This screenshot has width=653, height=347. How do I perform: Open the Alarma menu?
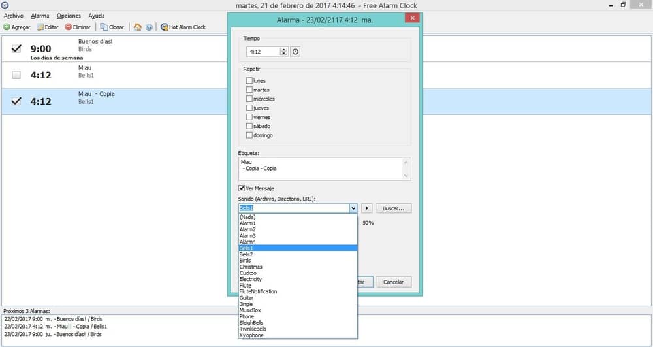coord(40,16)
